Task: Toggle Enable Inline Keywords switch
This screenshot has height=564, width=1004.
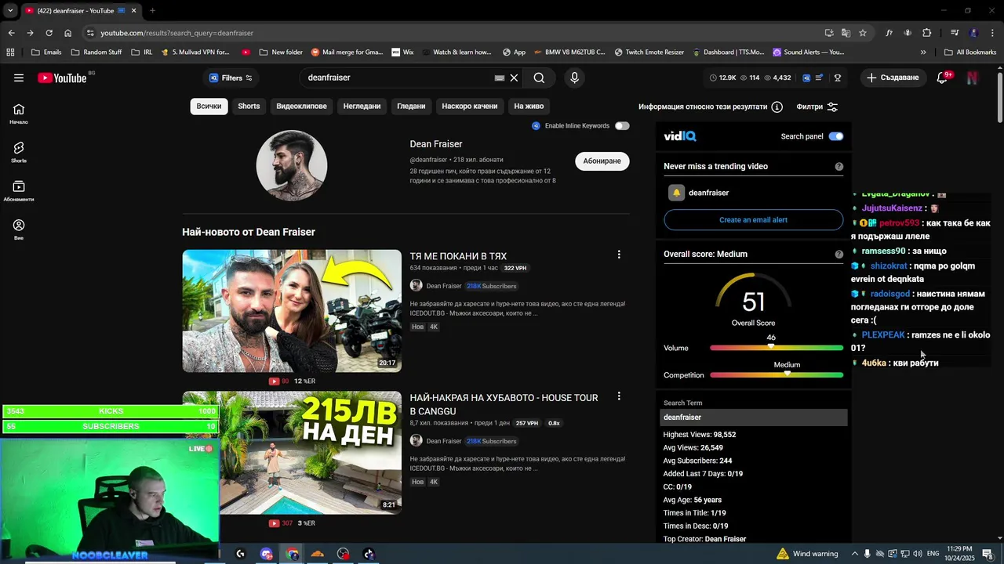Action: pyautogui.click(x=622, y=126)
